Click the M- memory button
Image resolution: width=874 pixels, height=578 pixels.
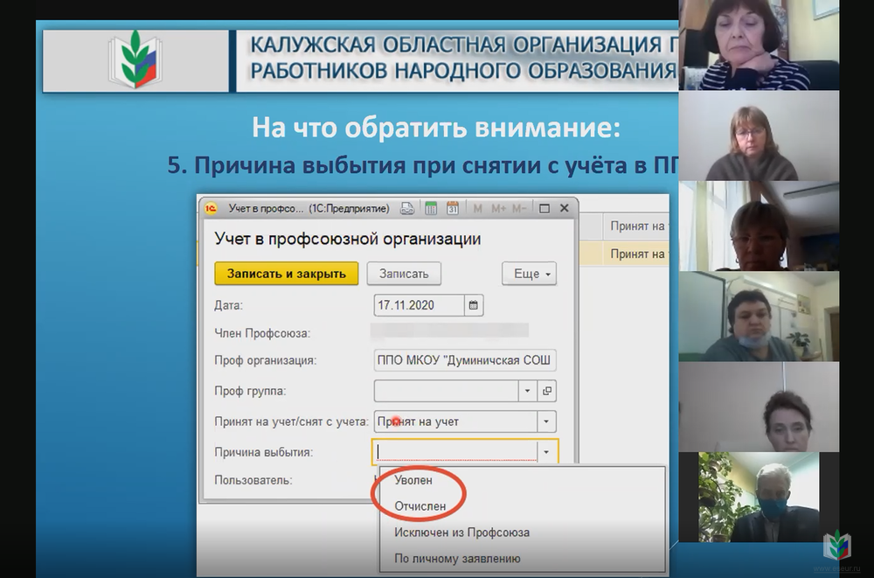[x=519, y=209]
